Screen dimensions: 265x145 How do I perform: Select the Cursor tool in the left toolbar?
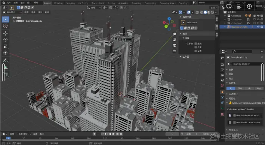pyautogui.click(x=5, y=26)
